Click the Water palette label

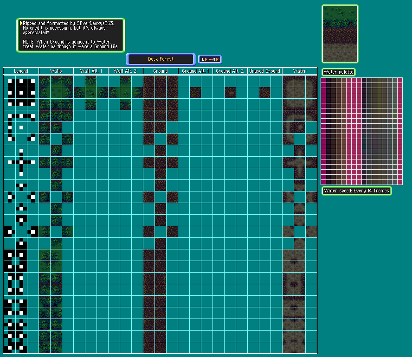click(x=338, y=72)
